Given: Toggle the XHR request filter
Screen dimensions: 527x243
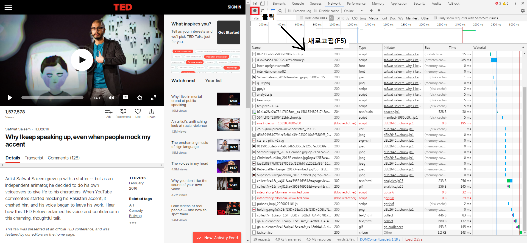Looking at the screenshot, I should pyautogui.click(x=340, y=18).
